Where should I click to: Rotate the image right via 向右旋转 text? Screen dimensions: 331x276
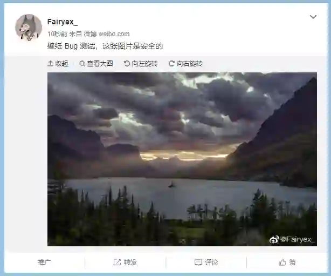[190, 63]
